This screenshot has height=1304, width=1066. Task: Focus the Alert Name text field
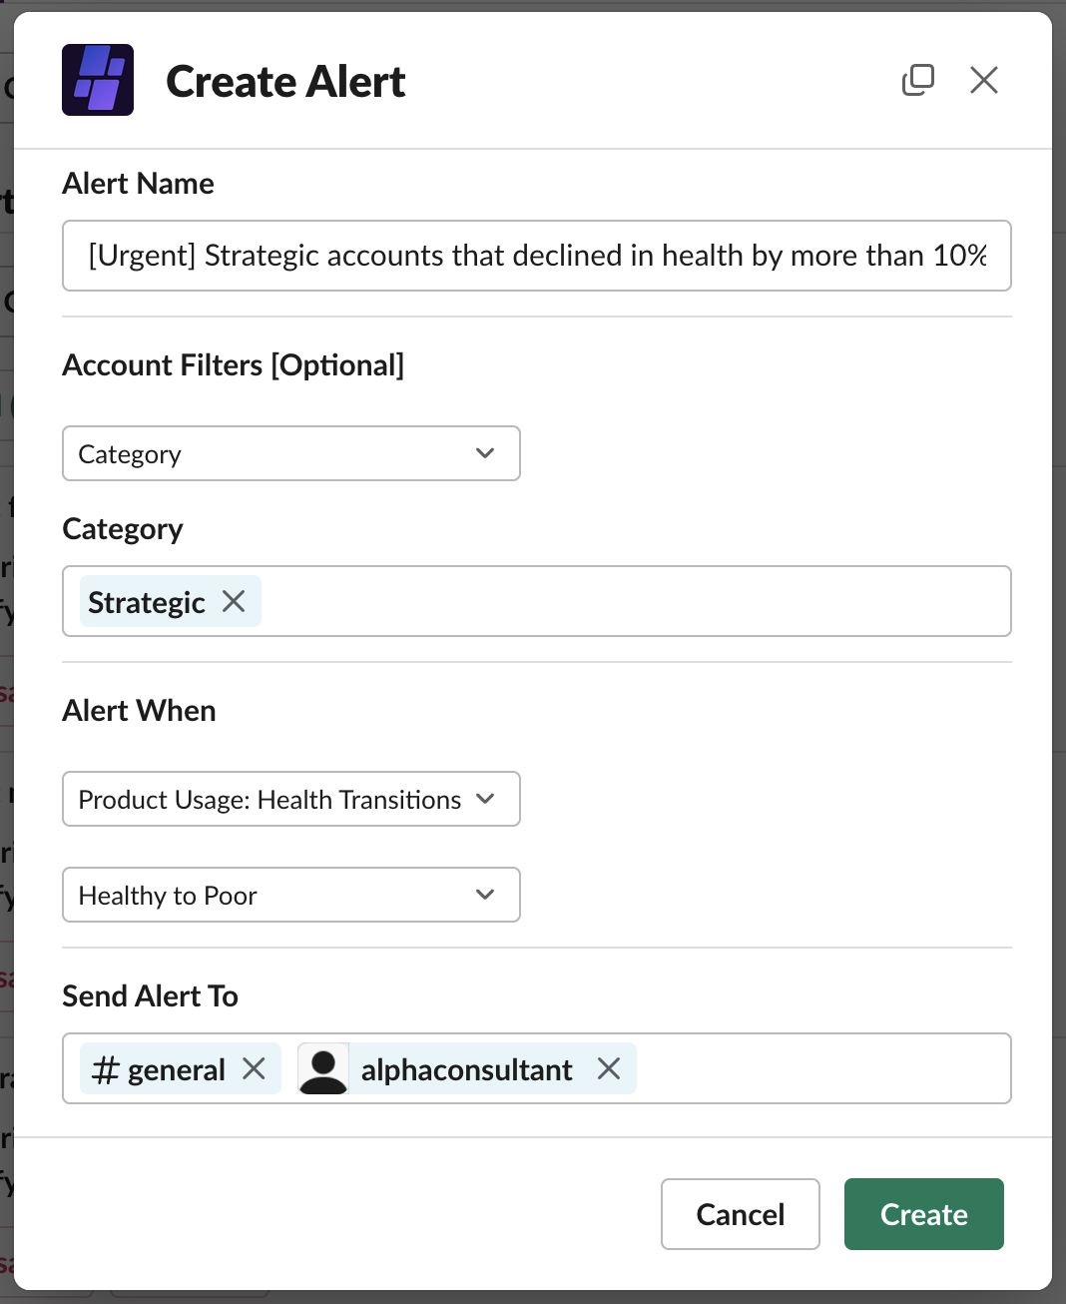[x=536, y=256]
